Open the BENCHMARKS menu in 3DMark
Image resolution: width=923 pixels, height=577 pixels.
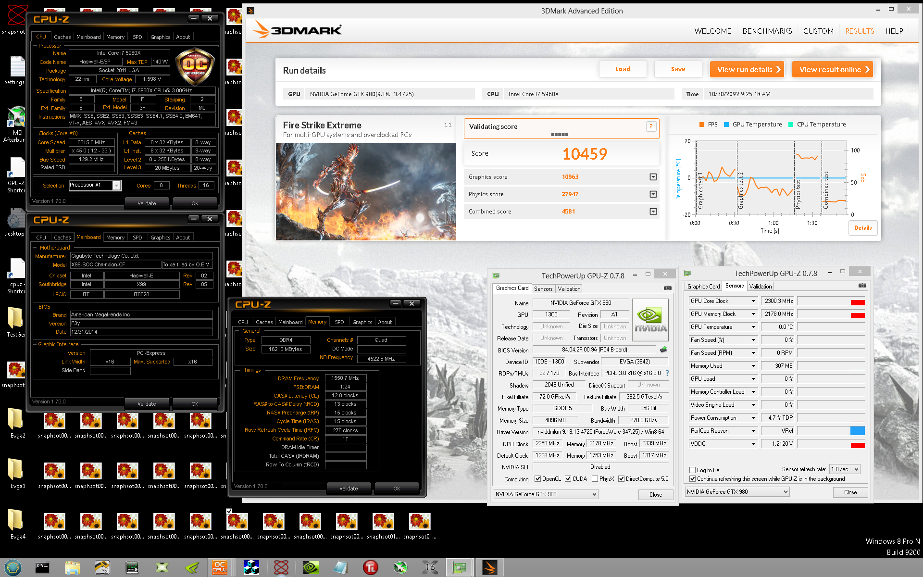click(767, 31)
